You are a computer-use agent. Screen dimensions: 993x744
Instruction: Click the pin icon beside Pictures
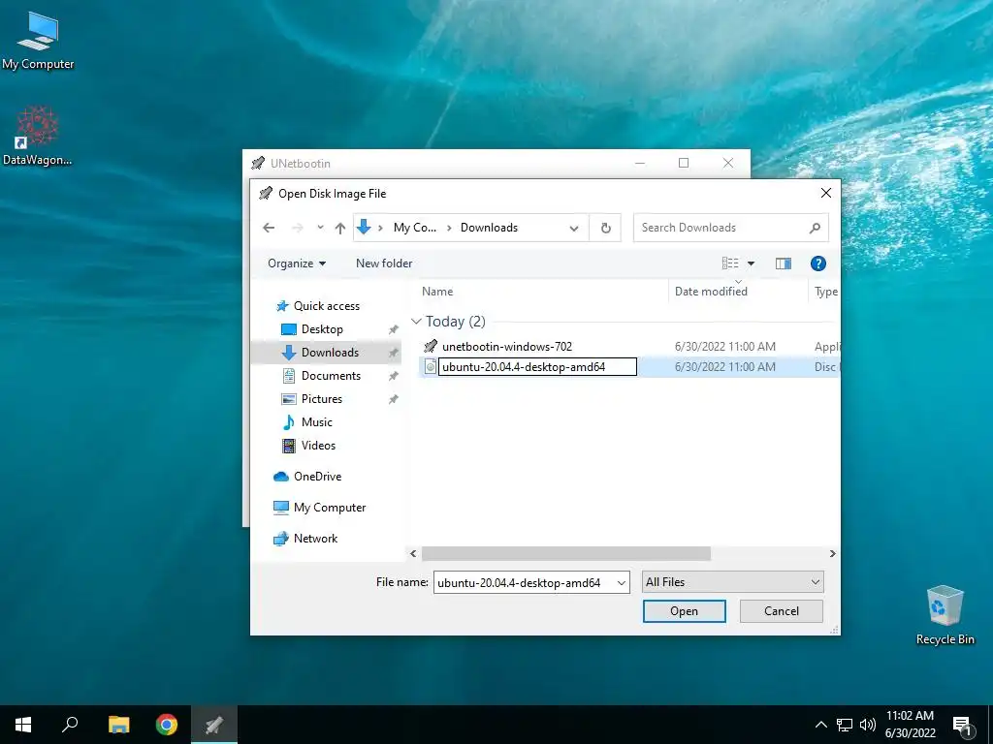(x=394, y=399)
